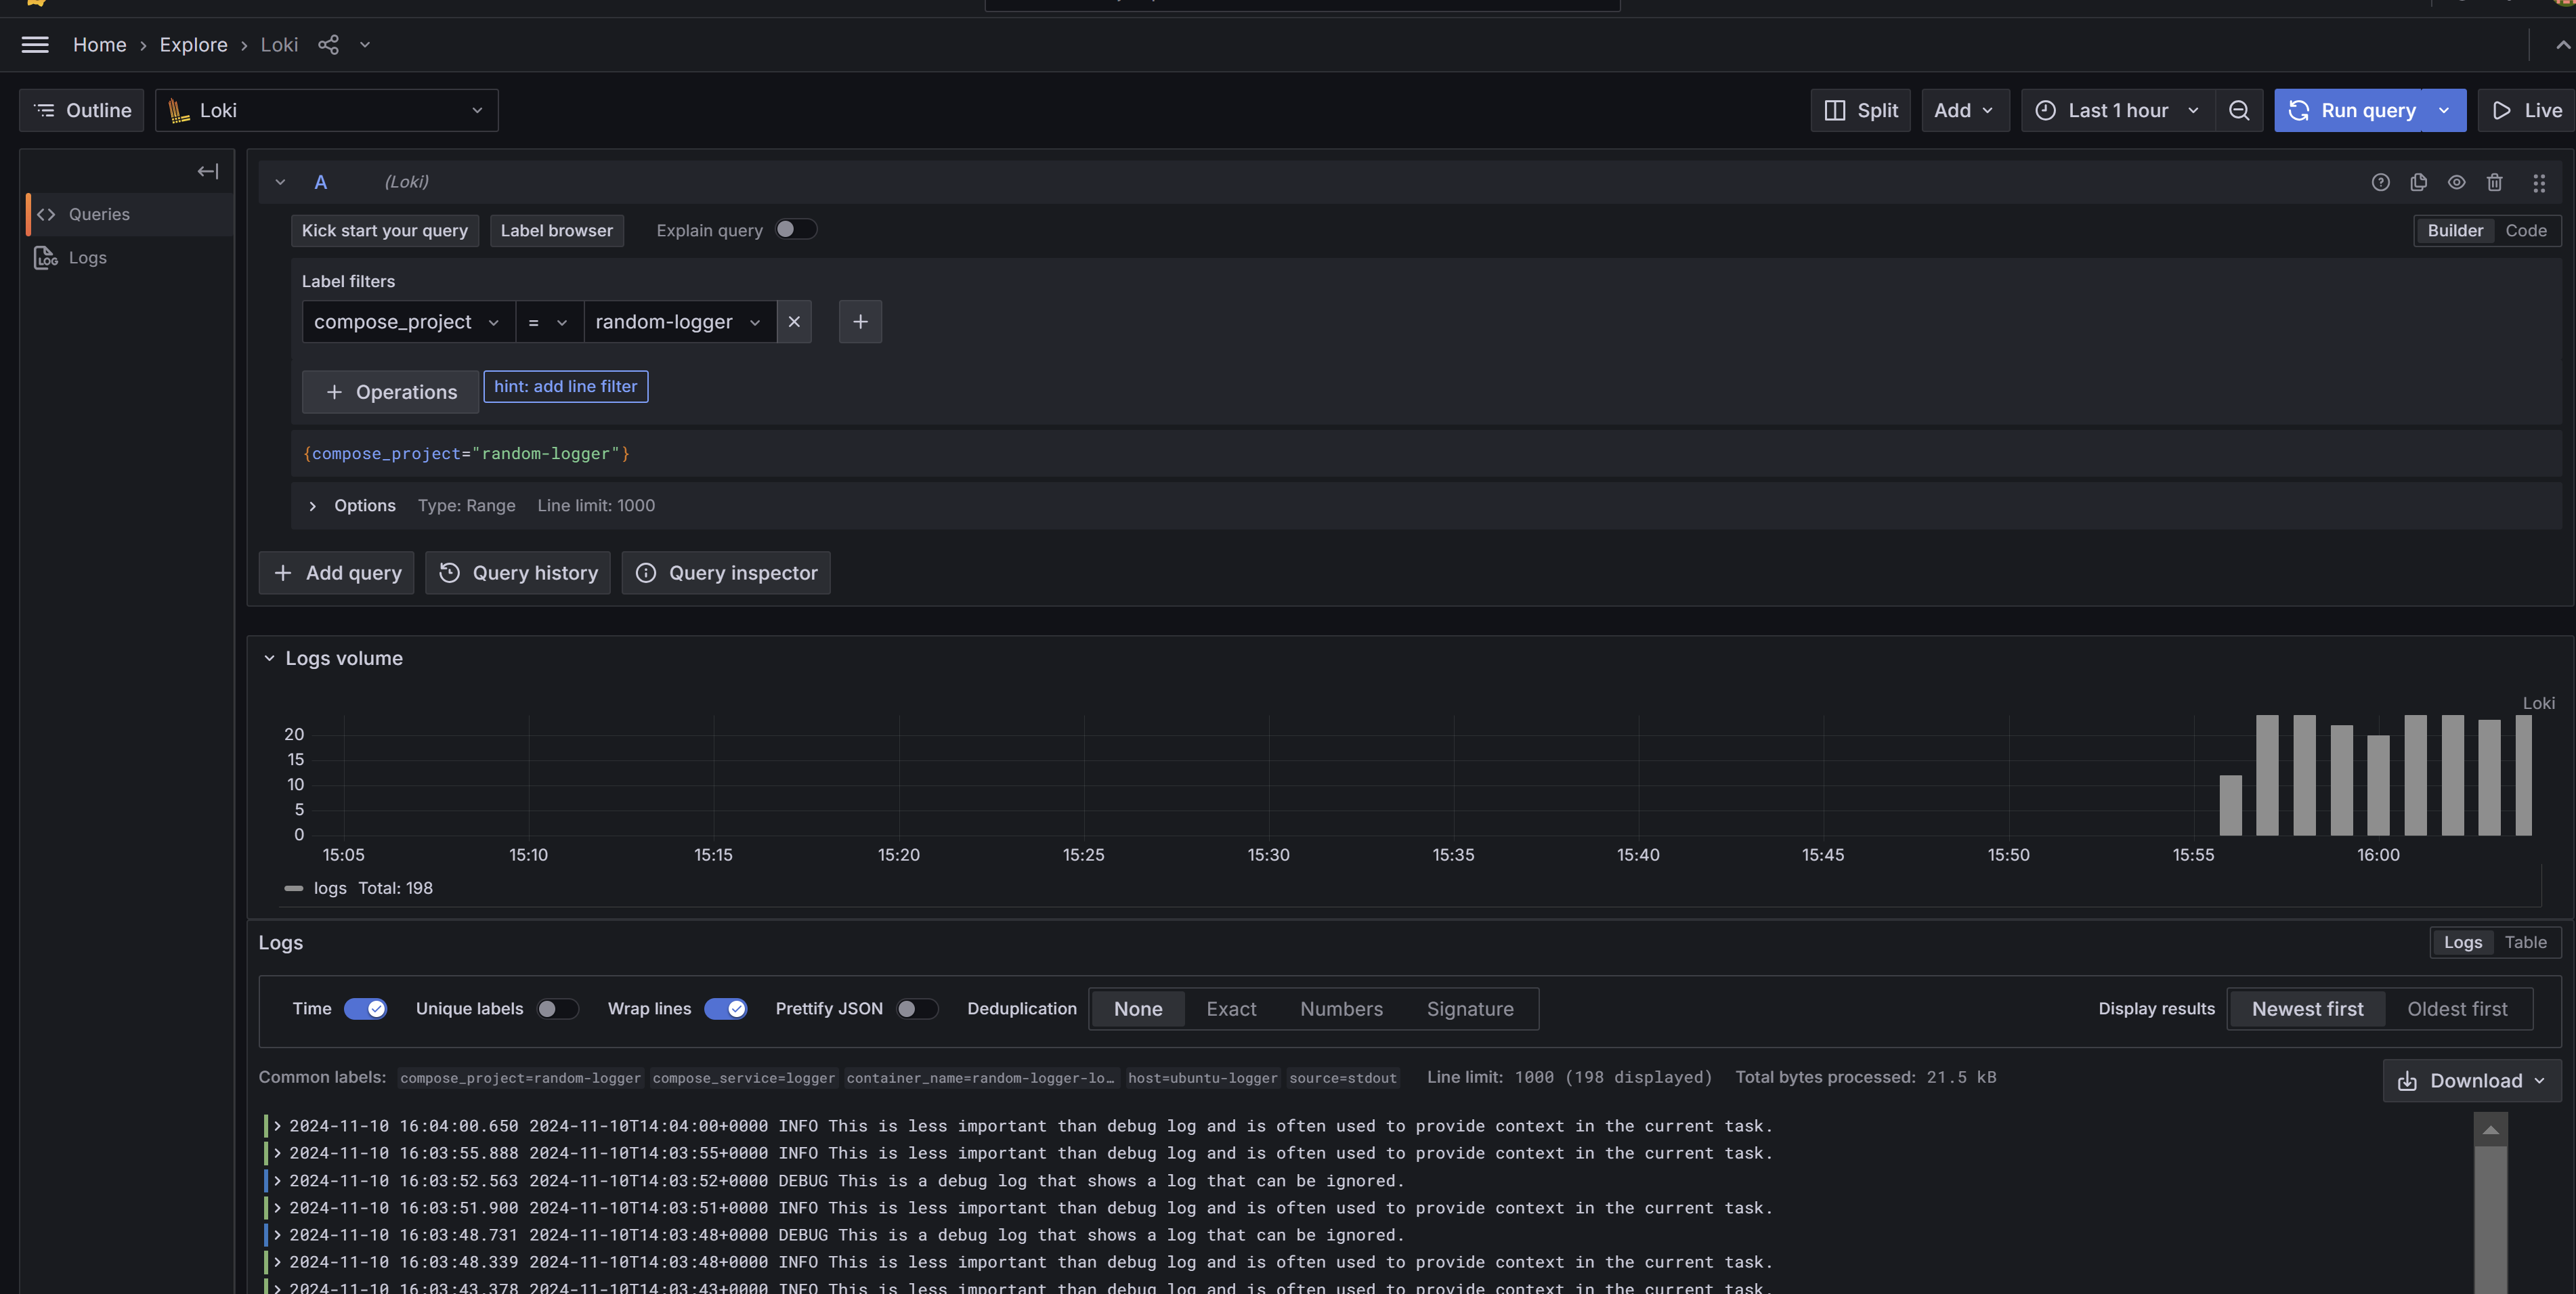Image resolution: width=2576 pixels, height=1294 pixels.
Task: Collapse query row A chevron
Action: point(280,182)
